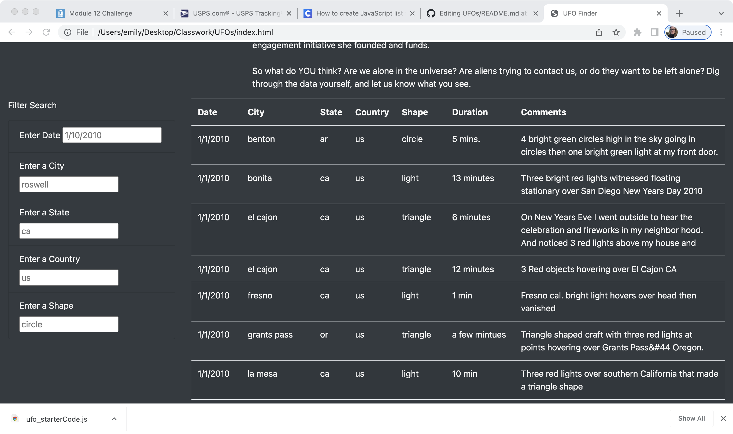Reload the UFO Finder page
Screen dimensions: 733x434
click(x=47, y=32)
